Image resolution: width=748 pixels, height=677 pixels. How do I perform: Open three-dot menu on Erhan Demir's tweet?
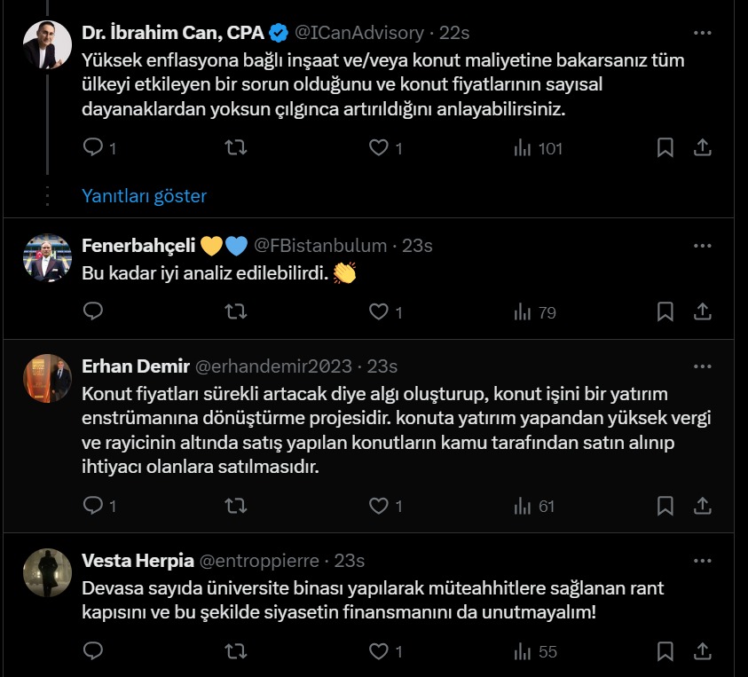(702, 366)
